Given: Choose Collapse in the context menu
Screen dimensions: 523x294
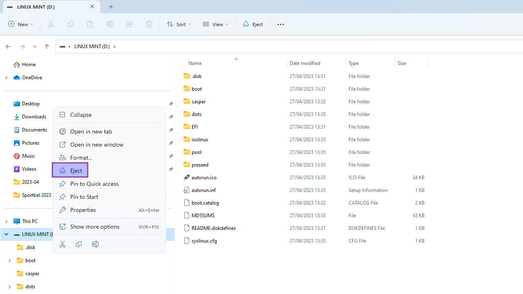Looking at the screenshot, I should pyautogui.click(x=110, y=115).
